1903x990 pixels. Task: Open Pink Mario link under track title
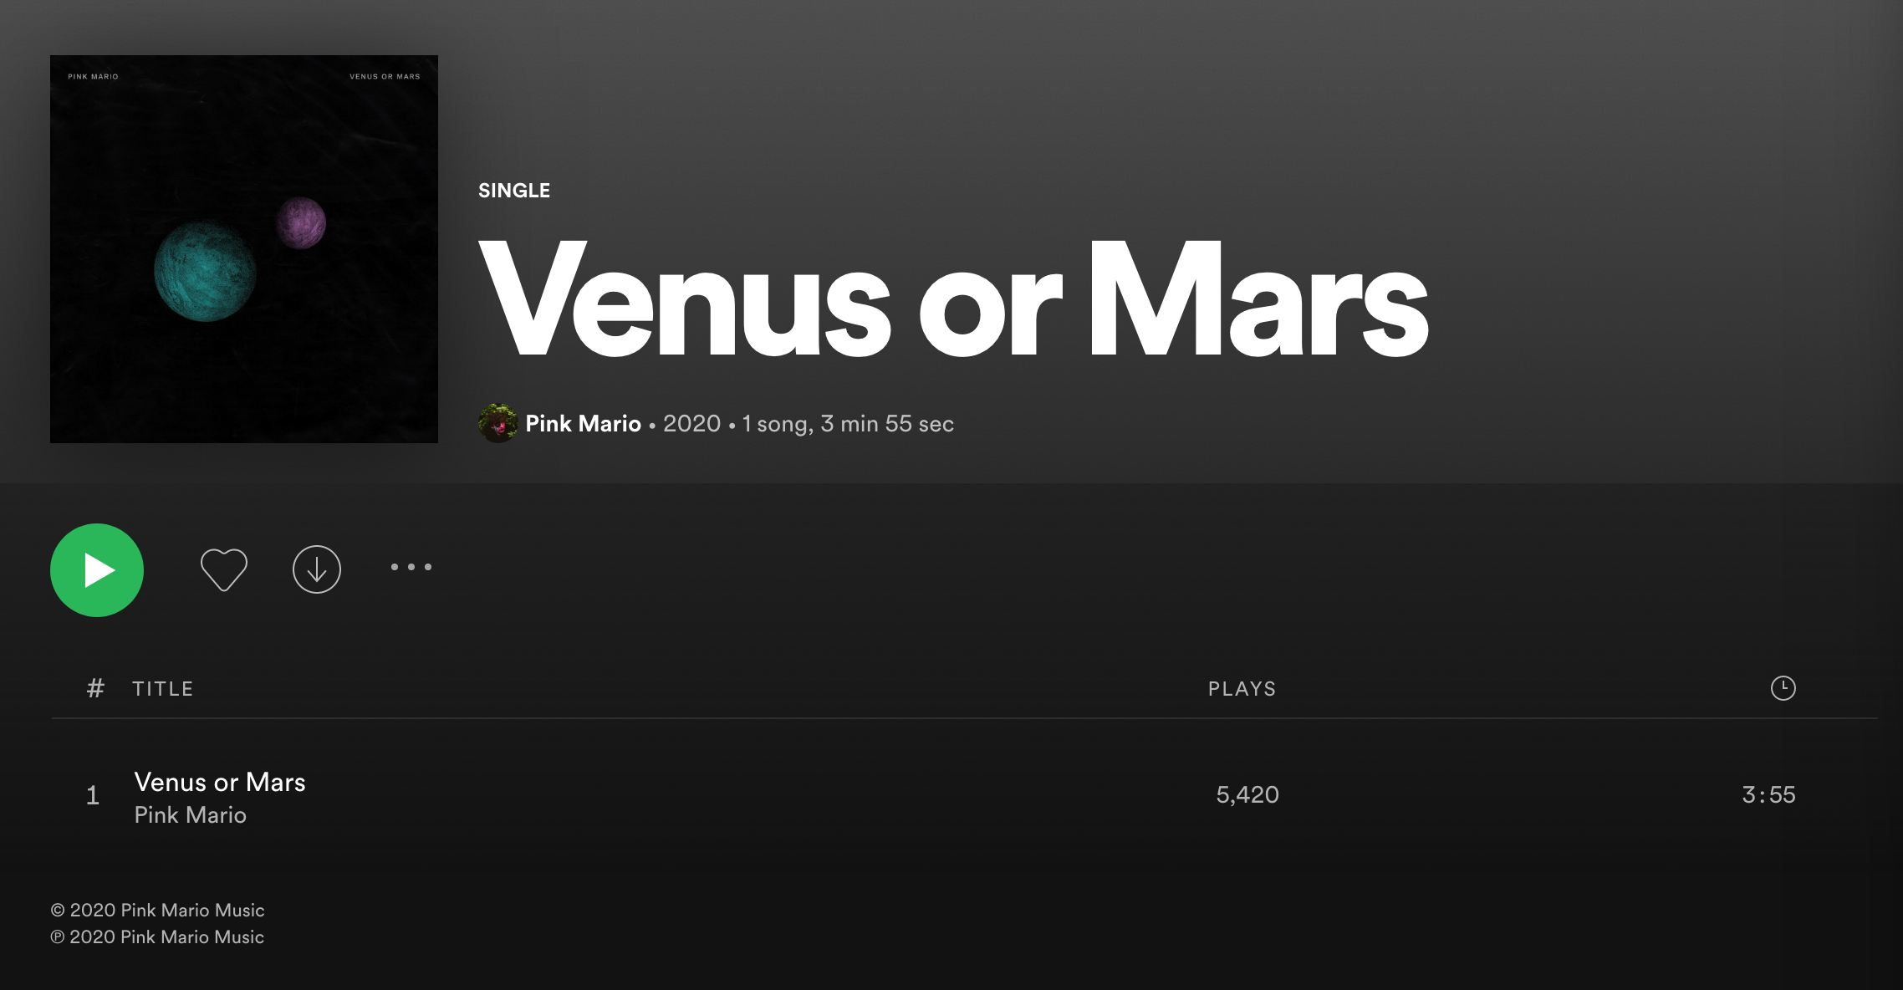(x=191, y=815)
